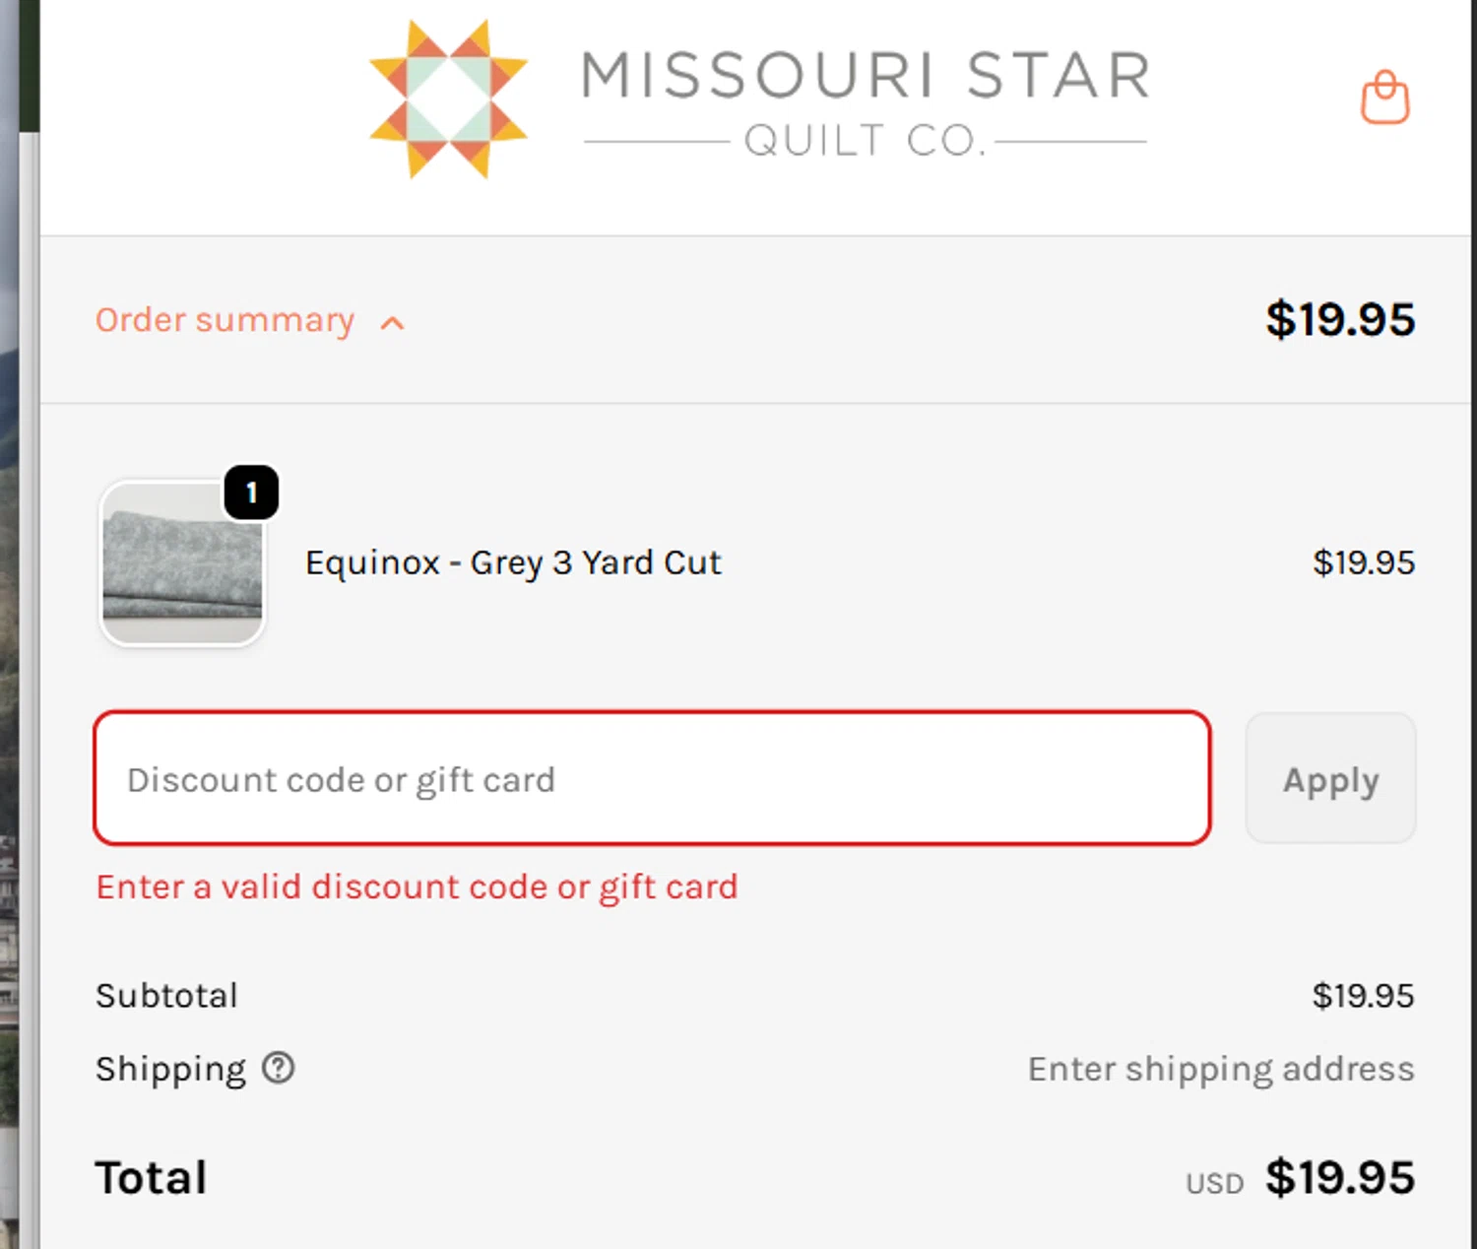Click the quilt star logo emblem
This screenshot has height=1249, width=1477.
(x=449, y=99)
